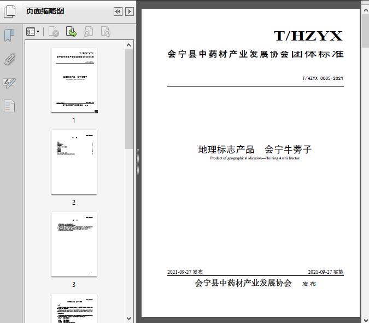Image resolution: width=369 pixels, height=323 pixels.
Task: Select page 3 thumbnail
Action: (x=74, y=244)
